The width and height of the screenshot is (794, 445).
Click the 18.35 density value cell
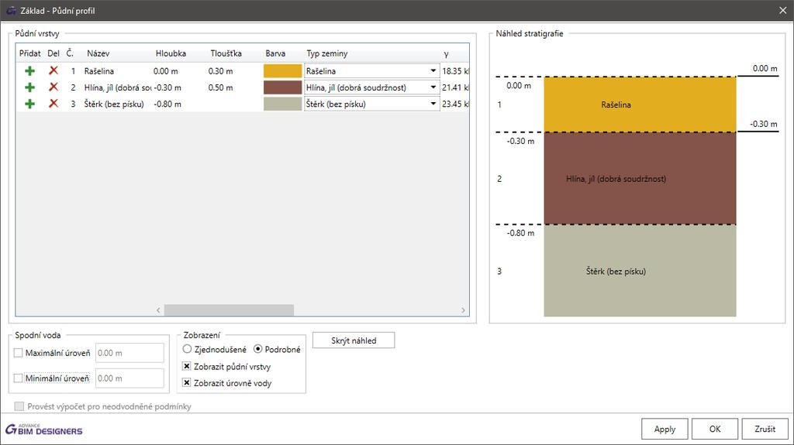click(455, 71)
